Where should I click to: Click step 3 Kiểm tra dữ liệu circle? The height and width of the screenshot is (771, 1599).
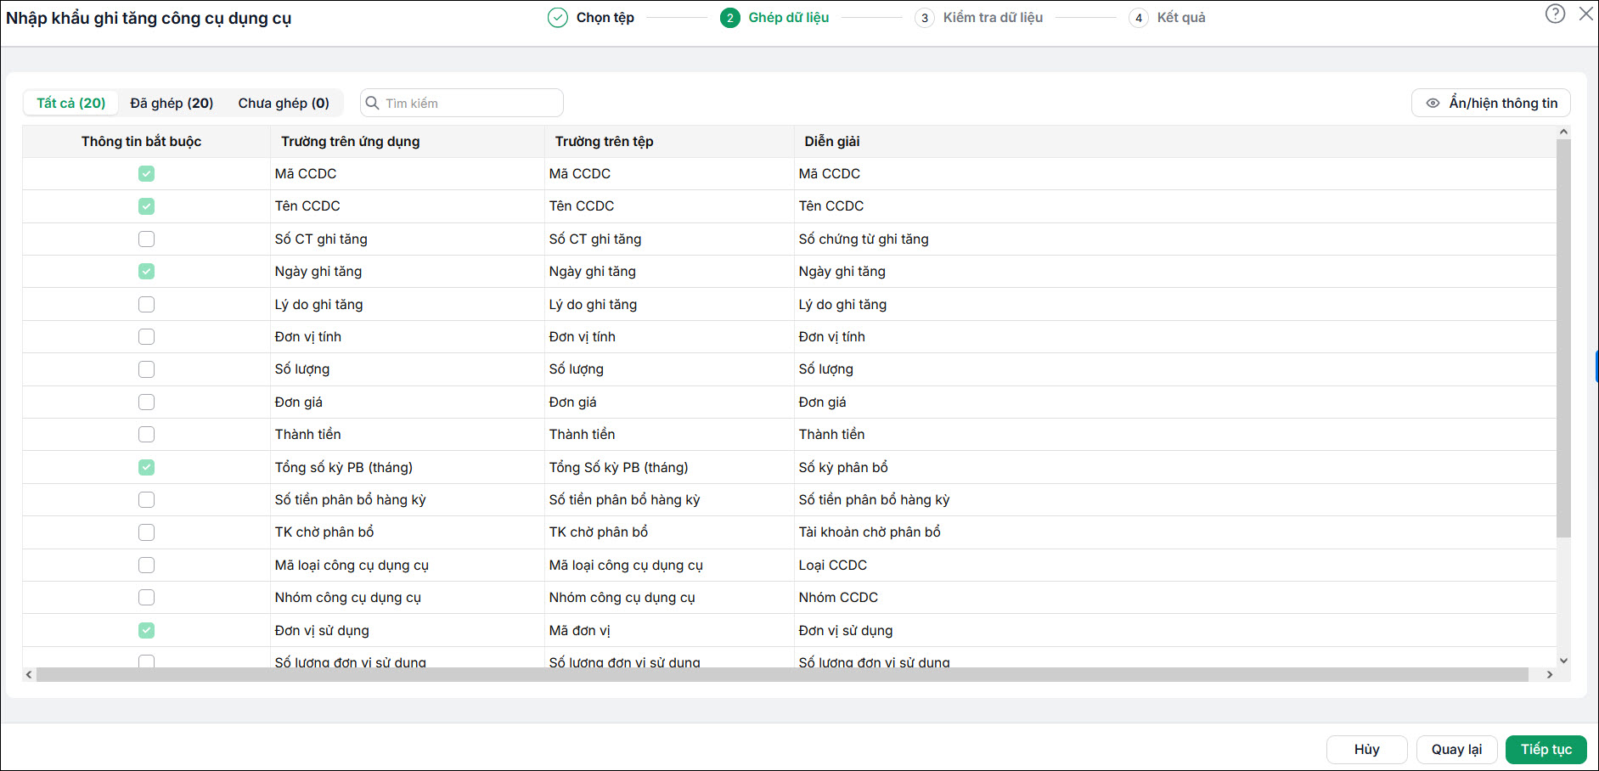click(x=925, y=18)
